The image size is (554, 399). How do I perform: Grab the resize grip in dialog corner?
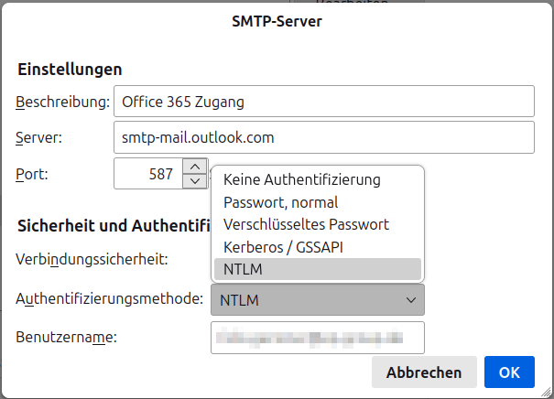coord(548,394)
